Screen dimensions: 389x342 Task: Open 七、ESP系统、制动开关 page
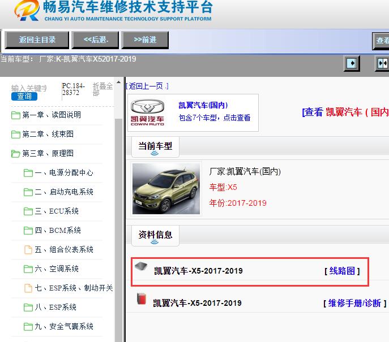pyautogui.click(x=74, y=288)
